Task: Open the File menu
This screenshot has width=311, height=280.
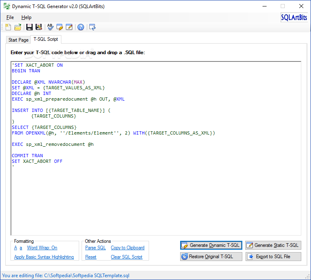Action: 10,17
